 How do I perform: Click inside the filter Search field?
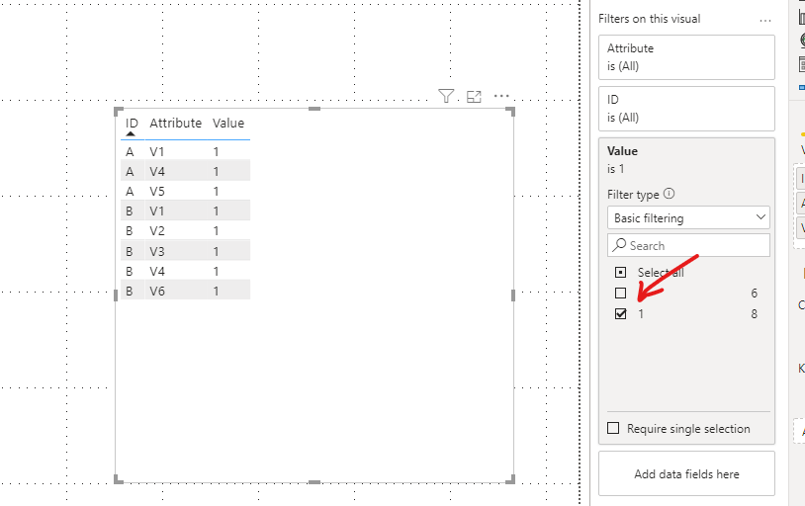pyautogui.click(x=688, y=245)
